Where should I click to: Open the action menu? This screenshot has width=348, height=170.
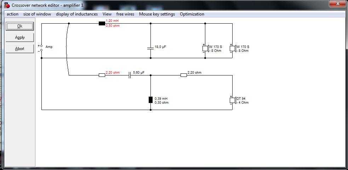[12, 14]
